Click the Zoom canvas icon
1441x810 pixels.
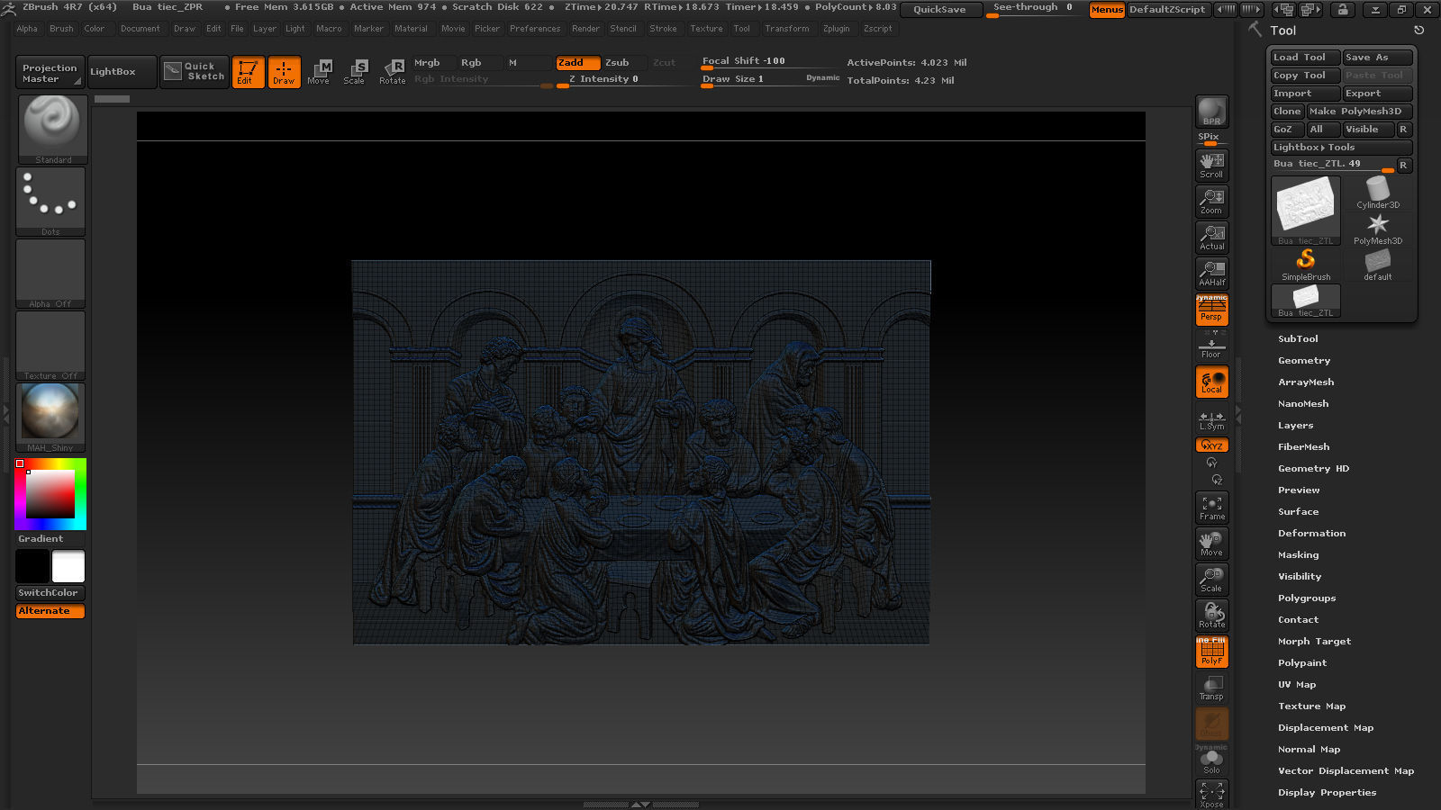[1211, 201]
